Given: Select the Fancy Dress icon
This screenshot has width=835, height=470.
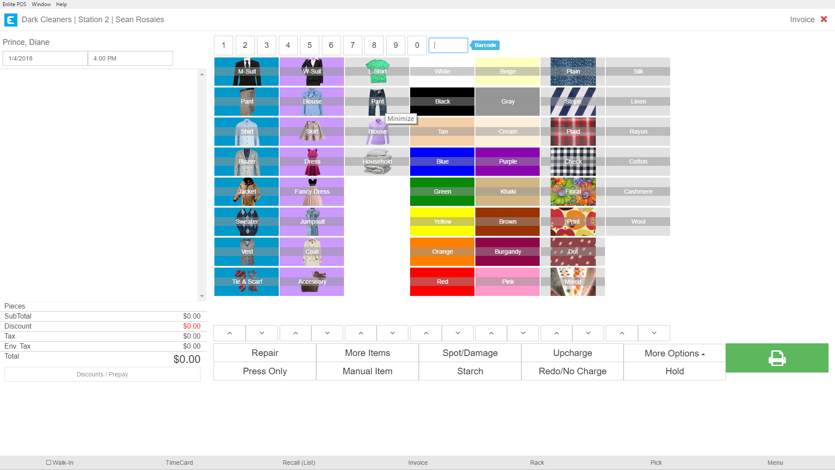Looking at the screenshot, I should click(x=312, y=191).
